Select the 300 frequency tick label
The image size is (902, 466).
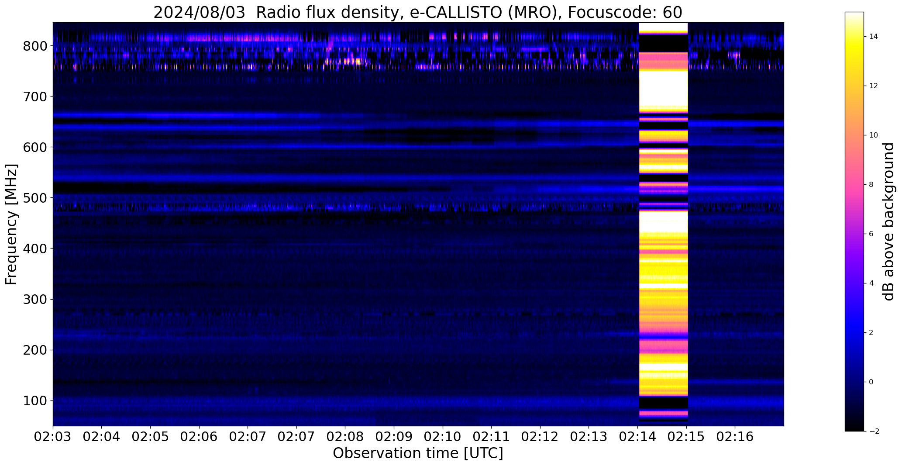(x=35, y=299)
